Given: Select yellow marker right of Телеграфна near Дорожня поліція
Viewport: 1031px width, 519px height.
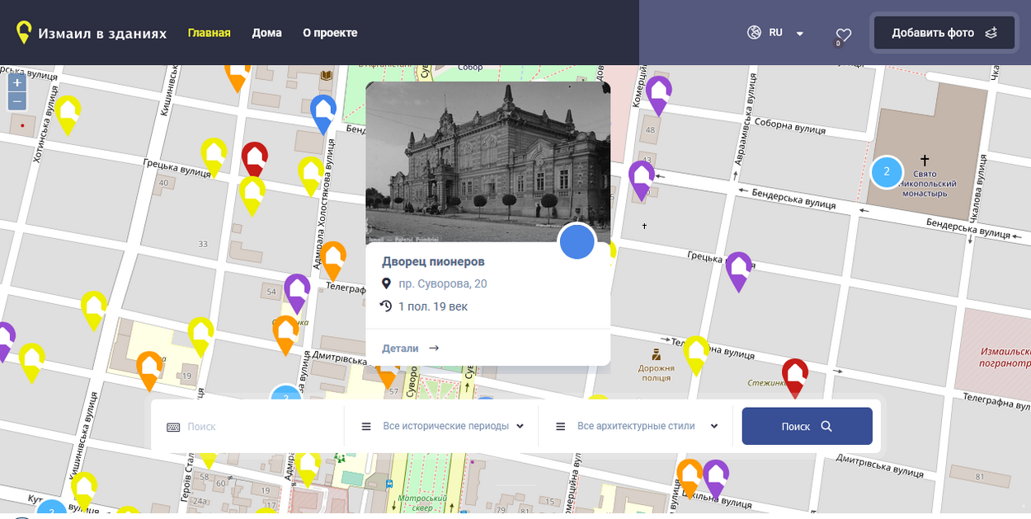Looking at the screenshot, I should (696, 355).
